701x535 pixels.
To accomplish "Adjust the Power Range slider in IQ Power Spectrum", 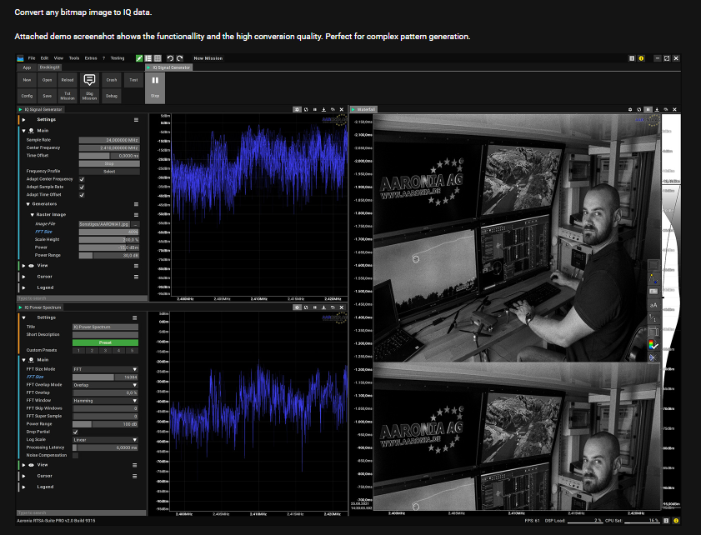I will 106,423.
